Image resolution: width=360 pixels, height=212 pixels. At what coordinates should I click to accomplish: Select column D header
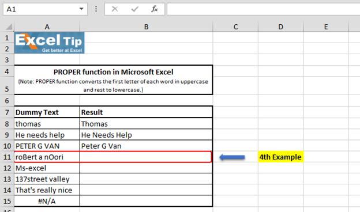click(x=280, y=27)
